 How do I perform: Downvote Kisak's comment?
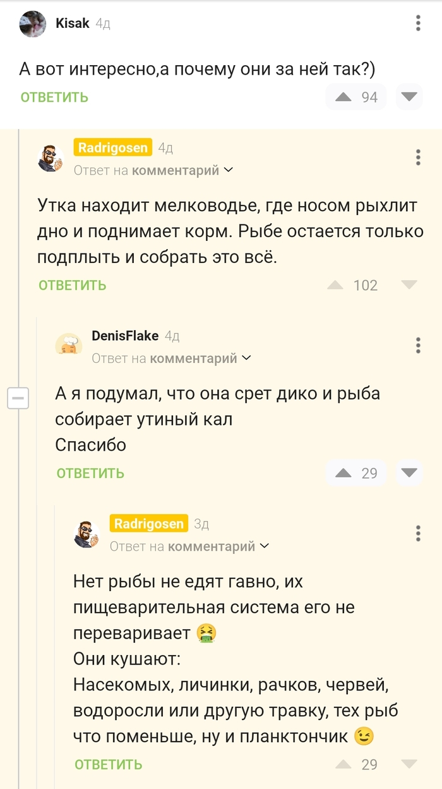(409, 97)
